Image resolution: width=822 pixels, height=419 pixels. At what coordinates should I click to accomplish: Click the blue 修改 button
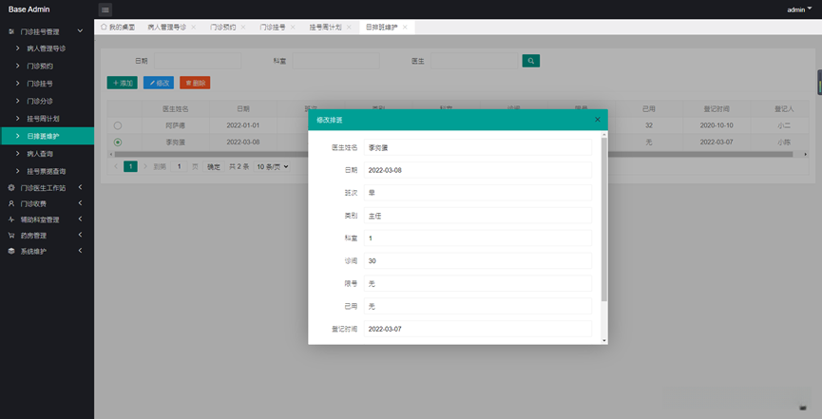tap(159, 83)
